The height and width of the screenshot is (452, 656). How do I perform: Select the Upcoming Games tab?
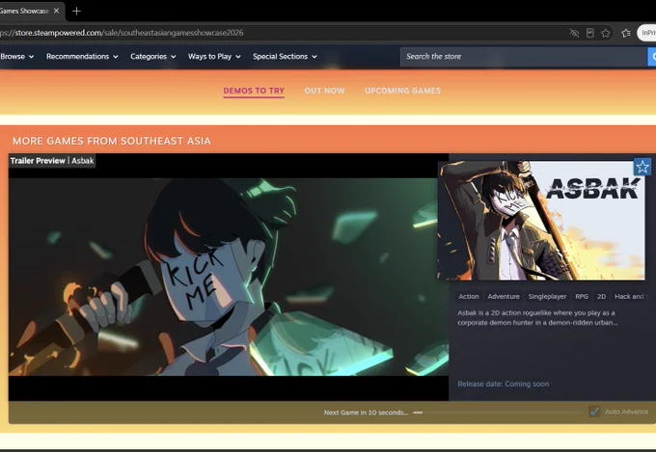403,91
